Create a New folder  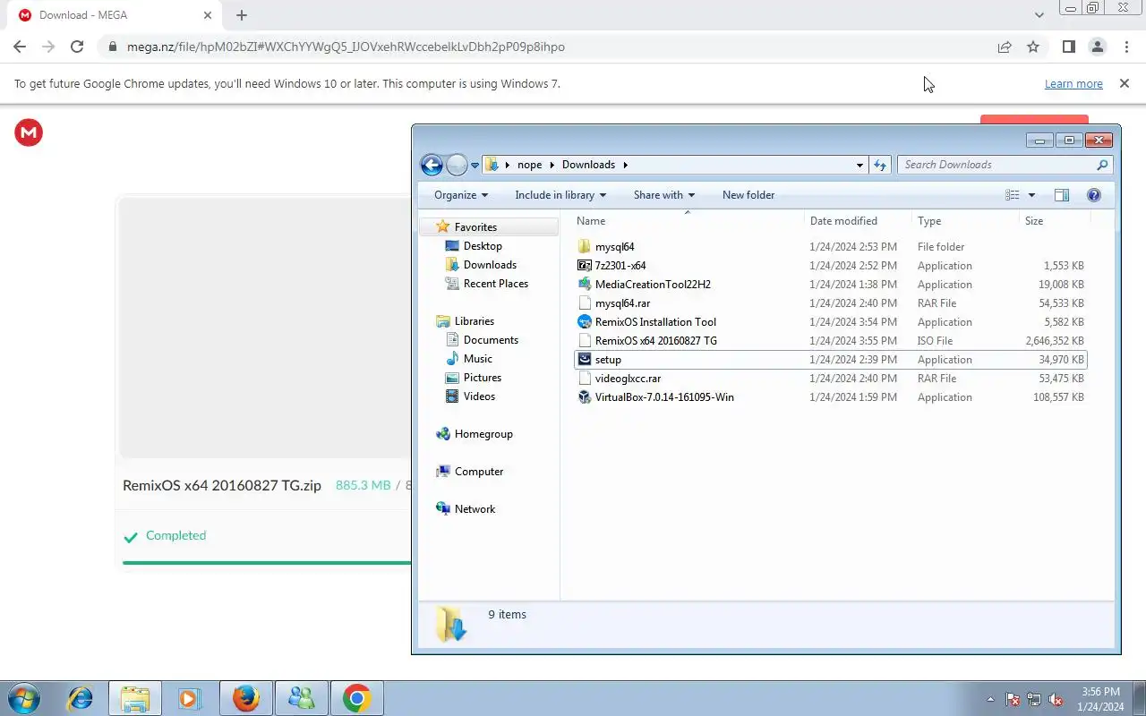coord(748,195)
